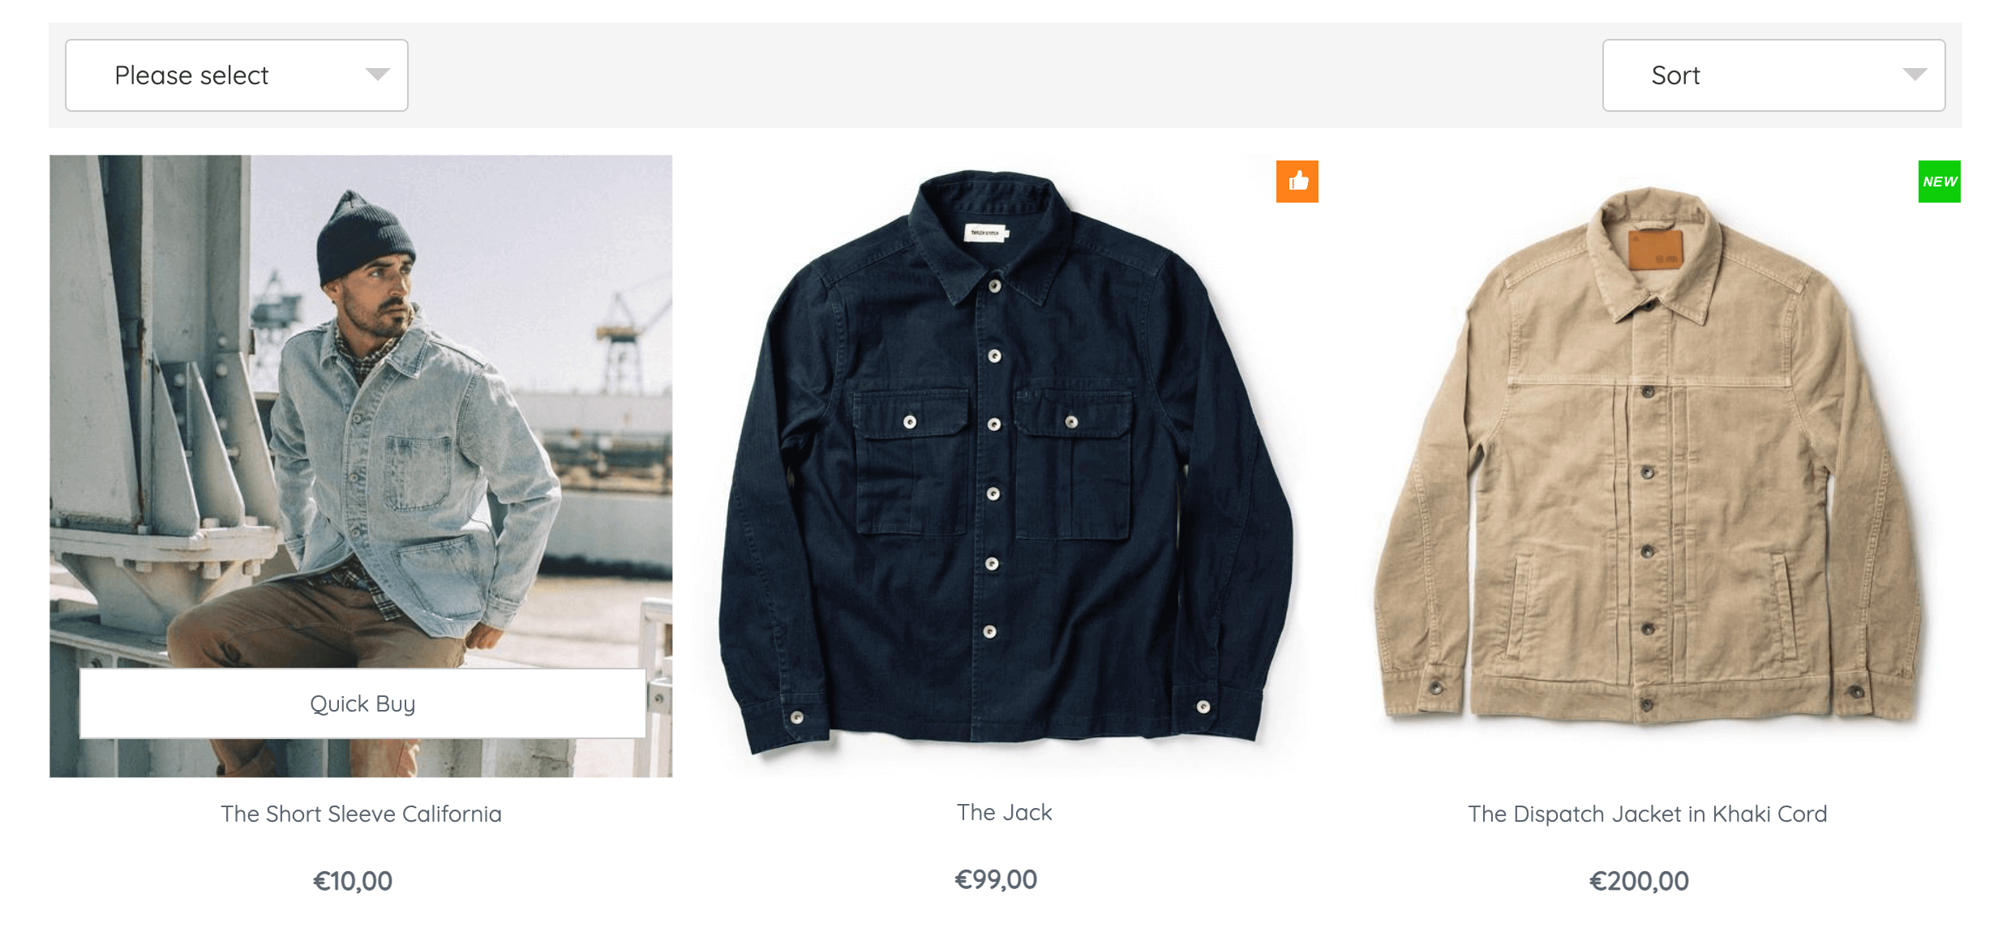Click the orange thumbs-up badge icon

1297,181
